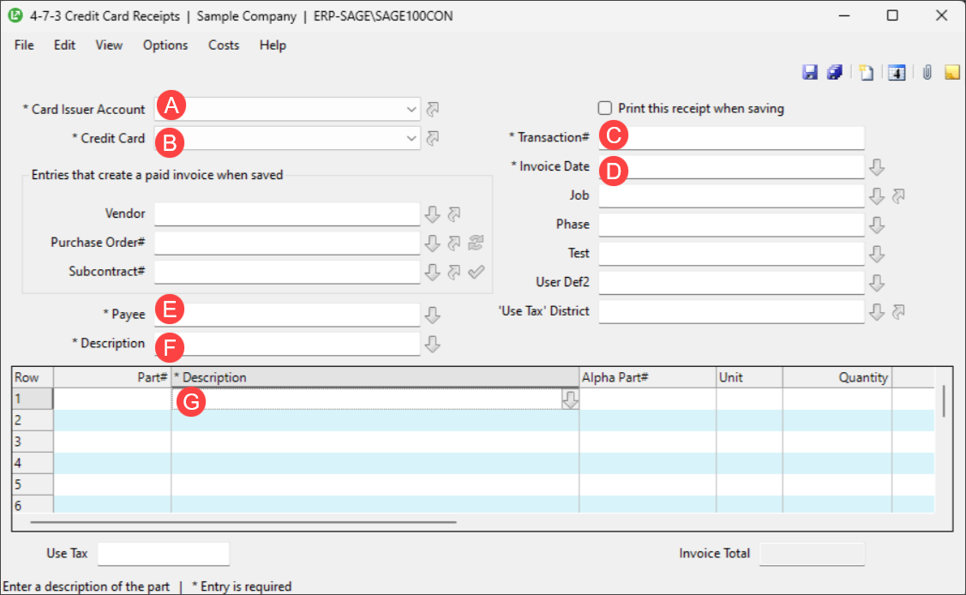
Task: Expand the Credit Card dropdown
Action: [411, 138]
